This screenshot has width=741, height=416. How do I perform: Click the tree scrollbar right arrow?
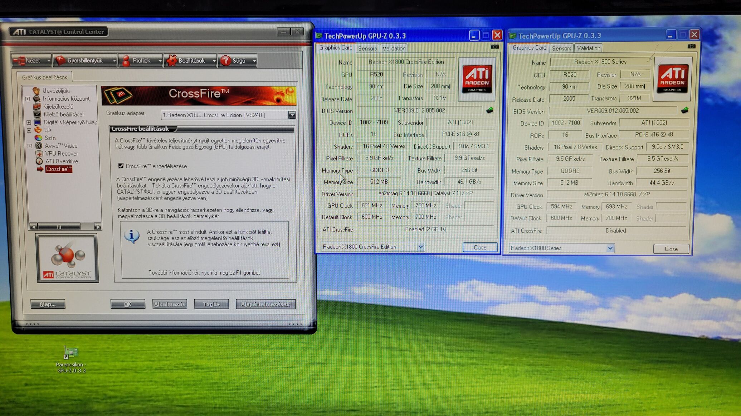[97, 227]
